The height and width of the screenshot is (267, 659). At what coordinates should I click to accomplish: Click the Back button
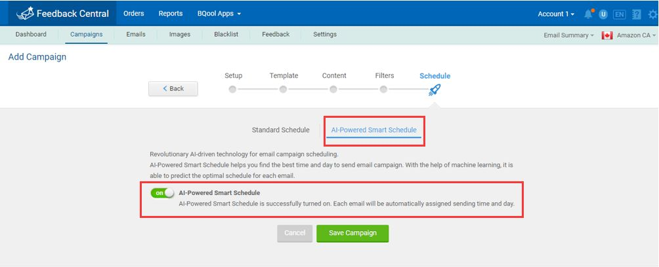coord(173,88)
